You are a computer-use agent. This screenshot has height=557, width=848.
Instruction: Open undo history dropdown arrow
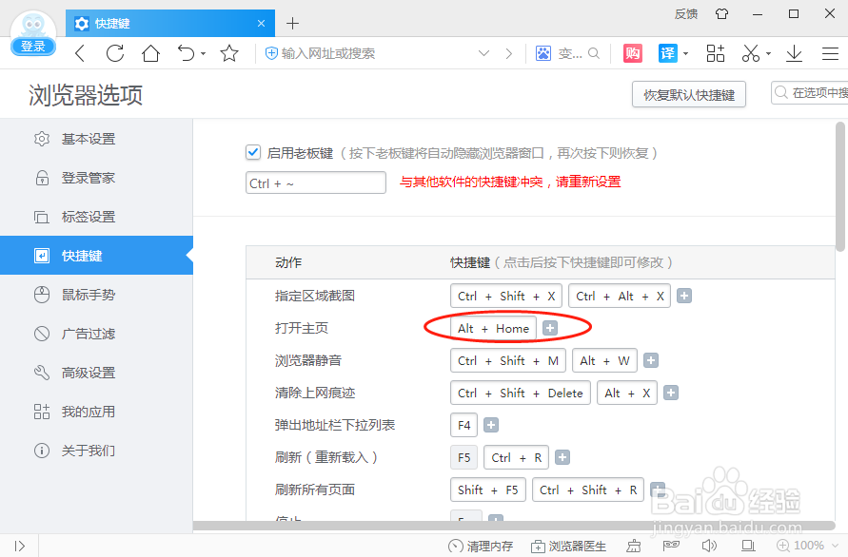[x=204, y=53]
